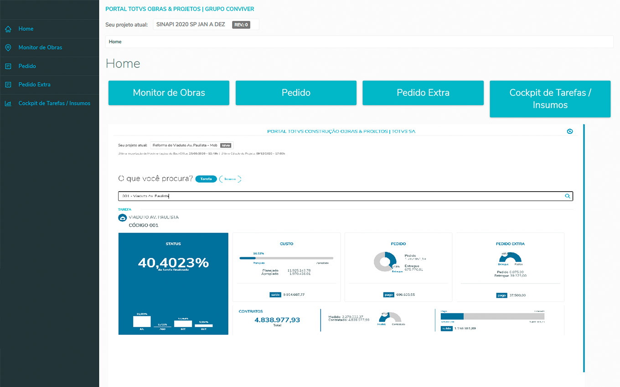Click the task search input field
Viewport: 620px width, 387px height.
[x=337, y=196]
